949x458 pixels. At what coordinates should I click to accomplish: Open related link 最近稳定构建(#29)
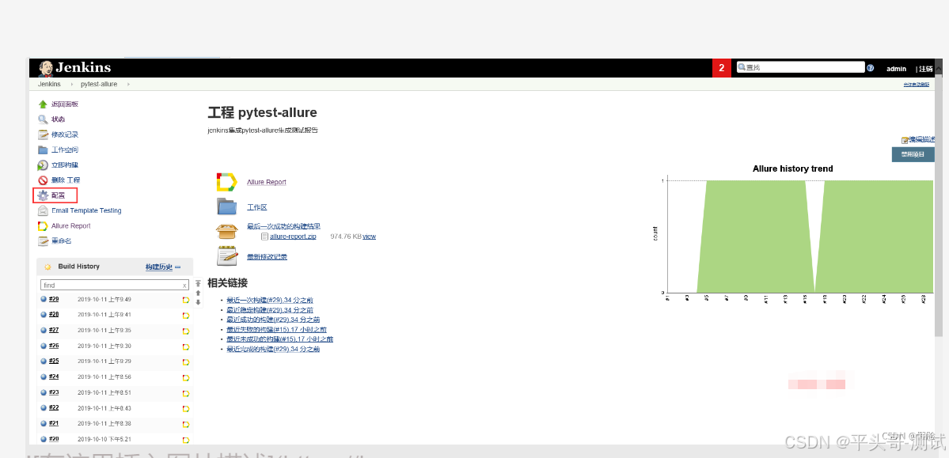point(269,310)
